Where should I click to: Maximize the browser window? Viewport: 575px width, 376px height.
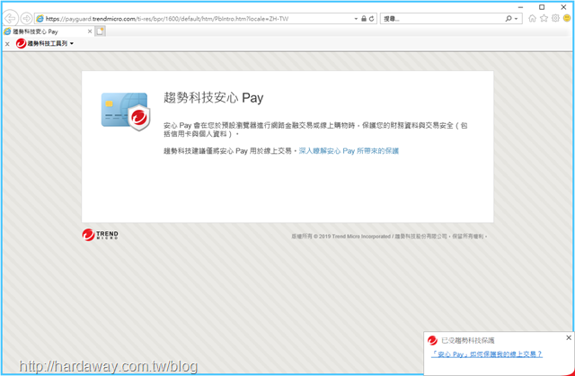point(542,7)
